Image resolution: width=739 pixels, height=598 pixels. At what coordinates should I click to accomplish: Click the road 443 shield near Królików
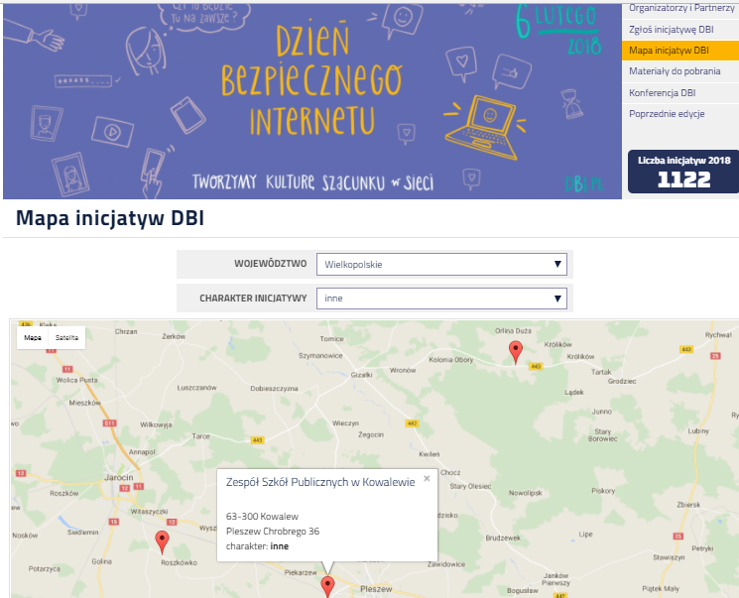[536, 366]
